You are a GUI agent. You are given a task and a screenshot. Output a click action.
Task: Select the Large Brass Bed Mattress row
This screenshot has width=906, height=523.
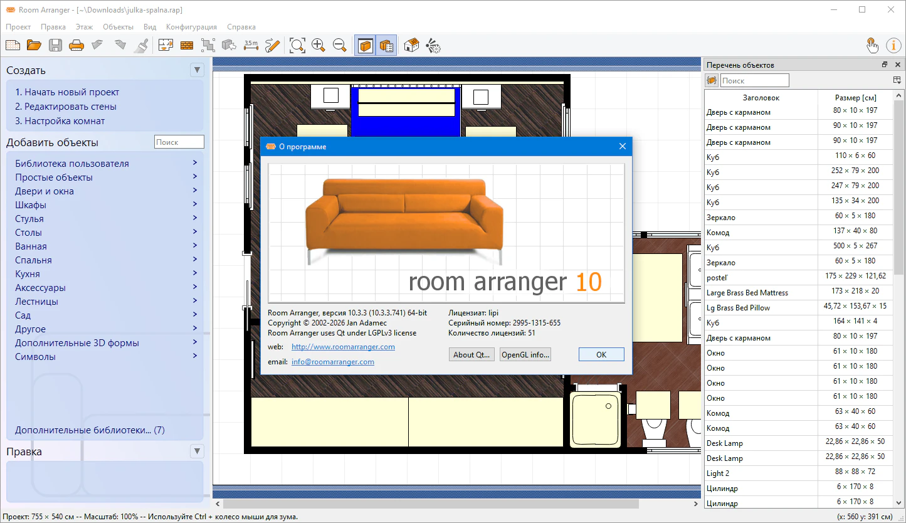(799, 293)
